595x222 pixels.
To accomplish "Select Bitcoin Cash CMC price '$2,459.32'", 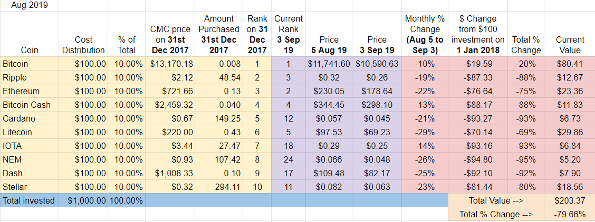I will point(170,105).
